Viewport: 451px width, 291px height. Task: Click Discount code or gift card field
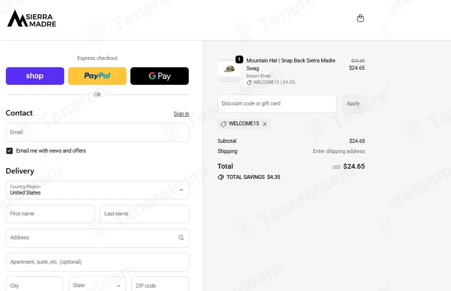[x=277, y=104]
